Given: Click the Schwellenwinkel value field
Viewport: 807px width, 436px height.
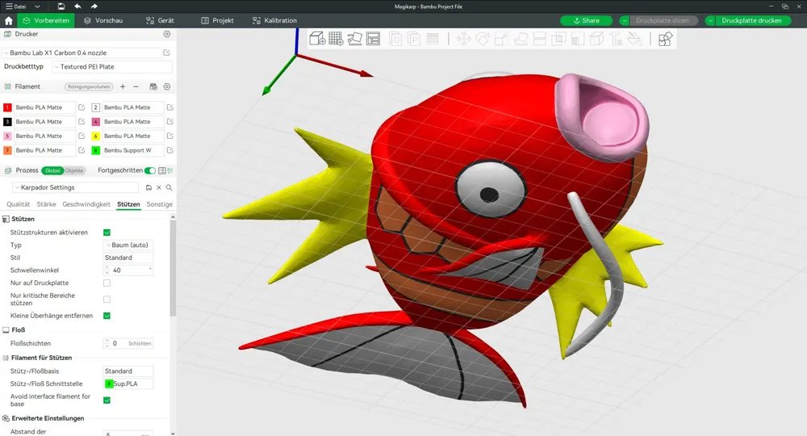Looking at the screenshot, I should click(128, 270).
